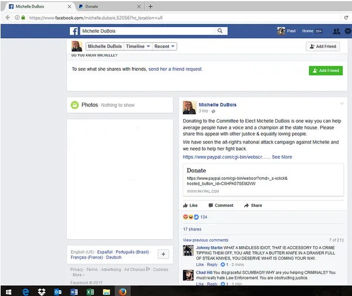Like the Michelle DuBois post

click(x=190, y=206)
